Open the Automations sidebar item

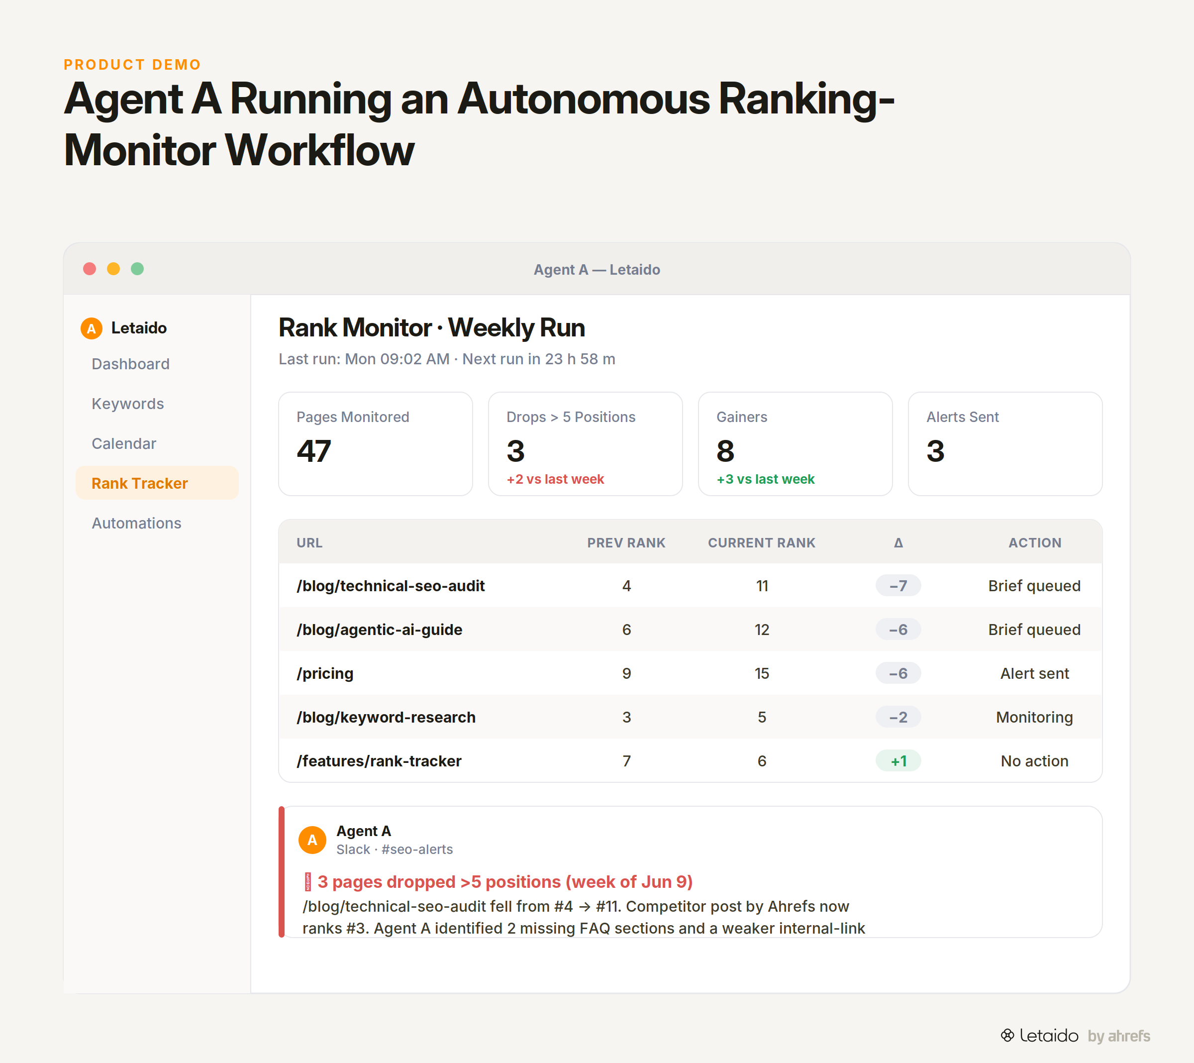(x=157, y=523)
